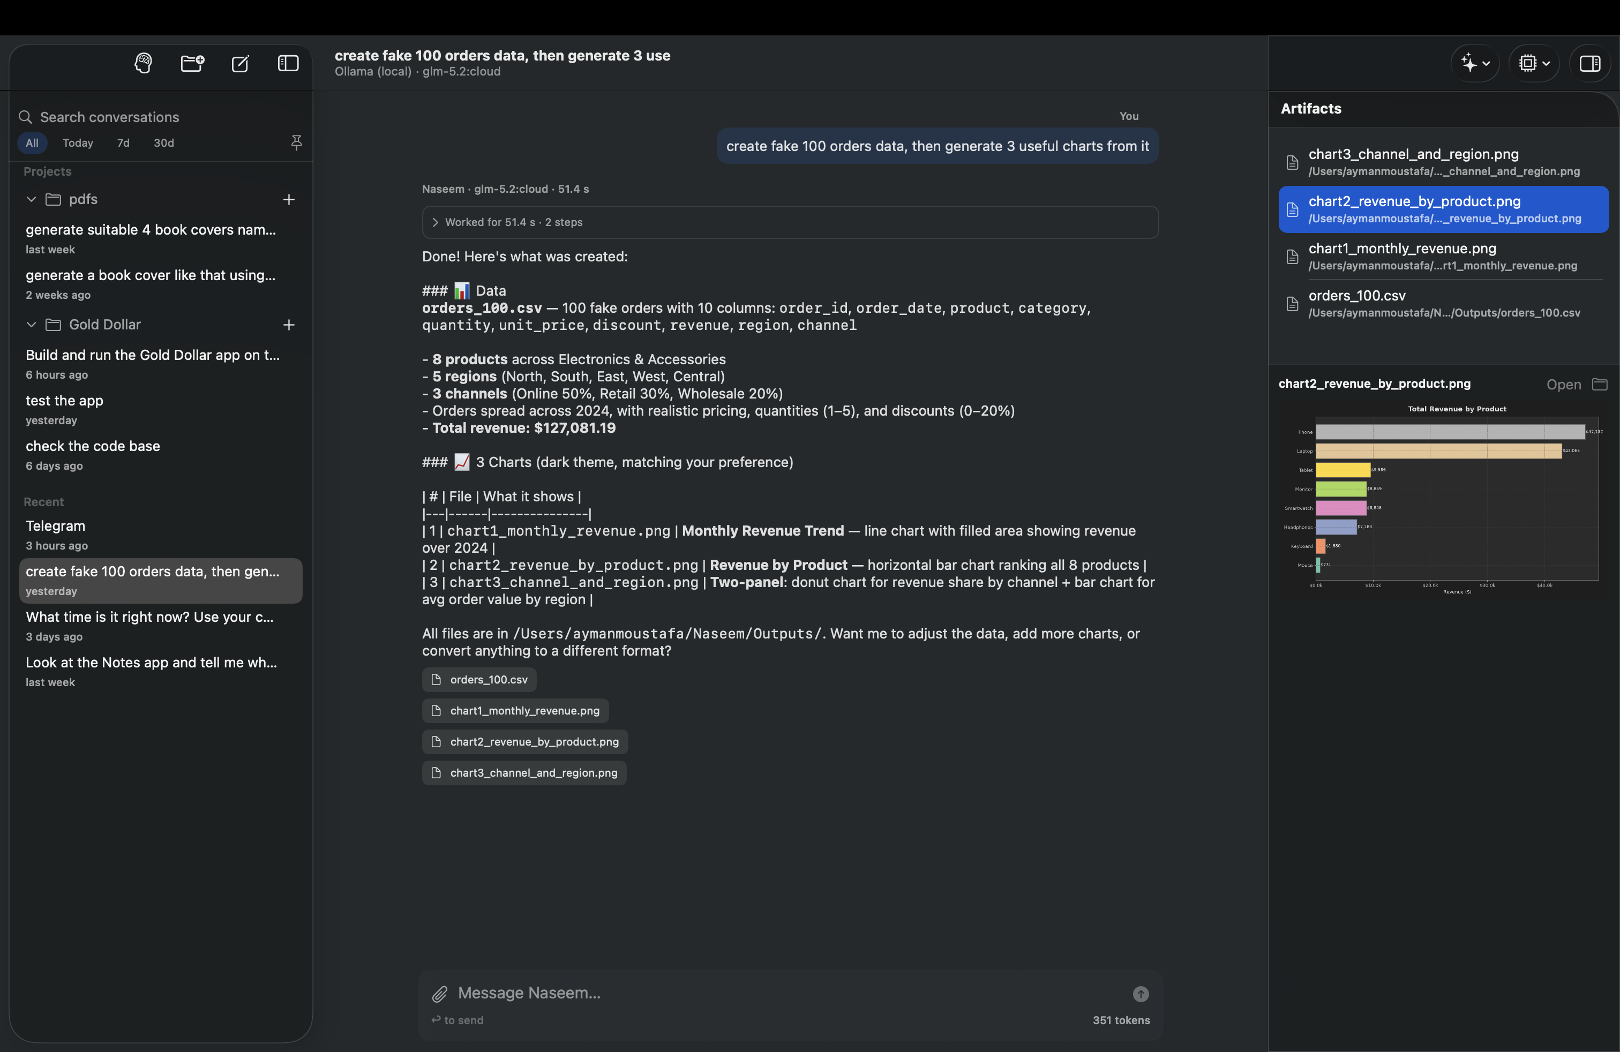Create a new project folder
This screenshot has width=1620, height=1052.
pos(192,63)
